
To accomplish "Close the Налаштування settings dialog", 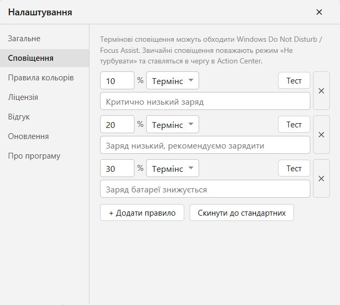I will pyautogui.click(x=319, y=12).
